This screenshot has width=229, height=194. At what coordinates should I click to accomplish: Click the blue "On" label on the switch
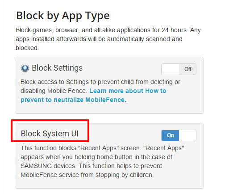click(x=171, y=135)
